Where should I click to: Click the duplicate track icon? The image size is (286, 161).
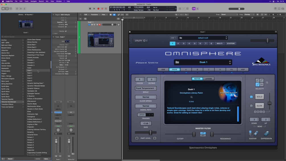tap(85, 19)
